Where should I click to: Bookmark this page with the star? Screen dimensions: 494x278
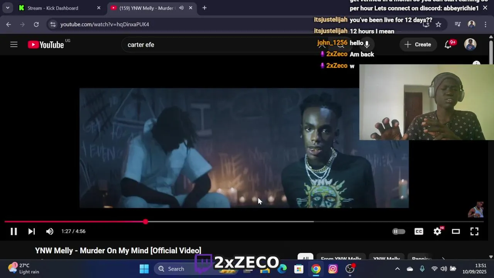[x=438, y=24]
